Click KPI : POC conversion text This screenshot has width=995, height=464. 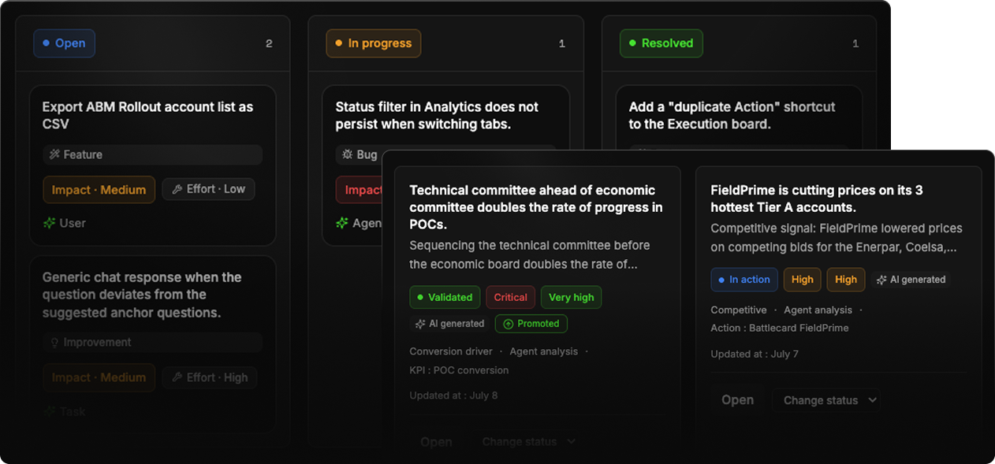coord(459,370)
